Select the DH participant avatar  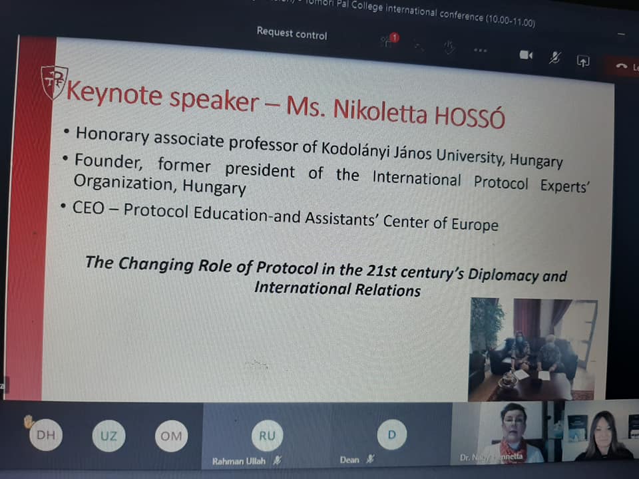pyautogui.click(x=46, y=435)
